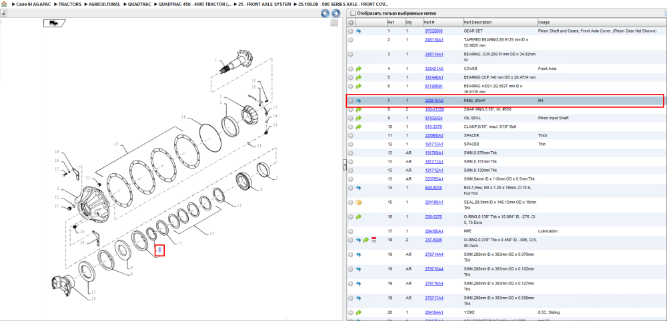The height and width of the screenshot is (321, 667).
Task: Click the export icon above the diagram
Action: click(x=3, y=13)
